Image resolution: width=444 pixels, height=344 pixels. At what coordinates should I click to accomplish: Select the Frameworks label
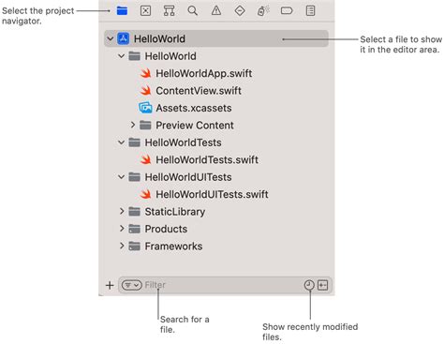click(x=173, y=247)
